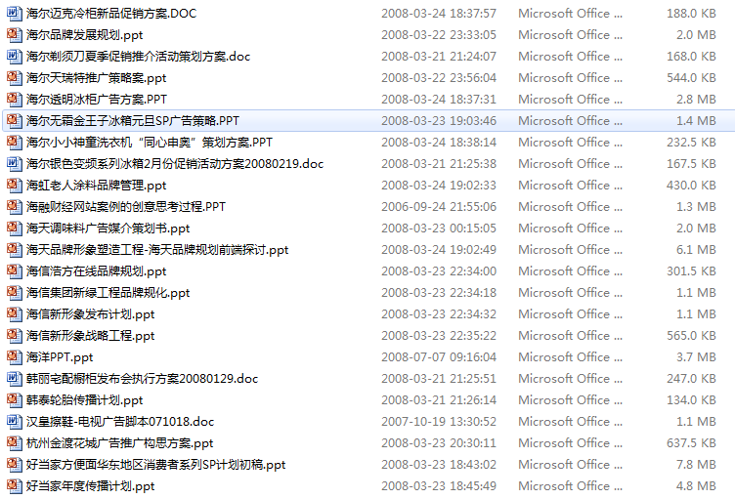Select 海虹老人涂料品牌管理.ppt in the list
Image resolution: width=735 pixels, height=499 pixels.
(96, 186)
